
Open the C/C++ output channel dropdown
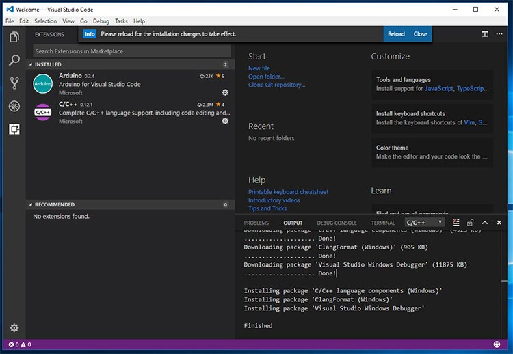coord(424,223)
